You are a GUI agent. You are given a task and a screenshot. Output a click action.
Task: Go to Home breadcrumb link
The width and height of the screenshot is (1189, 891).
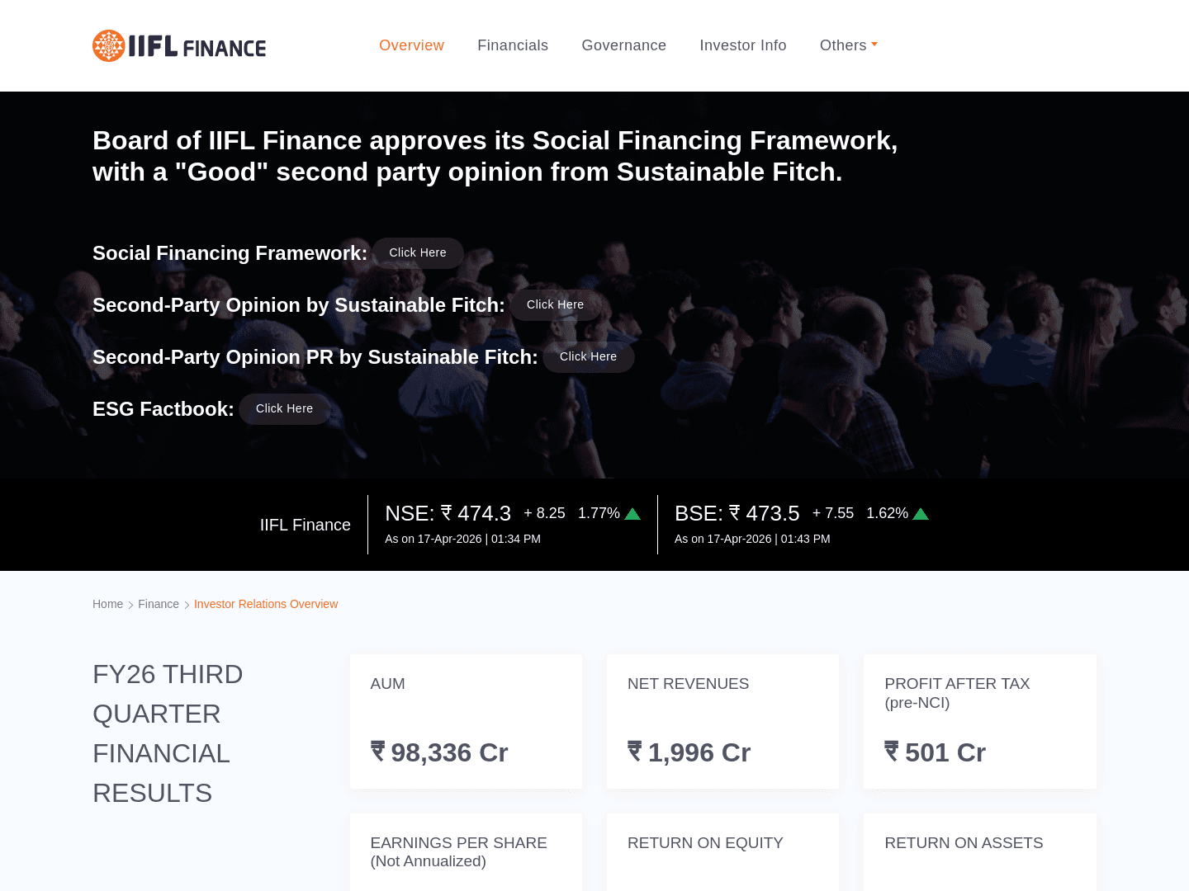[x=107, y=604]
